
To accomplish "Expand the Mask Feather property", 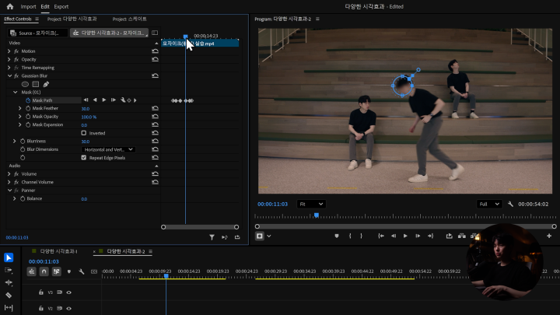I will point(20,108).
